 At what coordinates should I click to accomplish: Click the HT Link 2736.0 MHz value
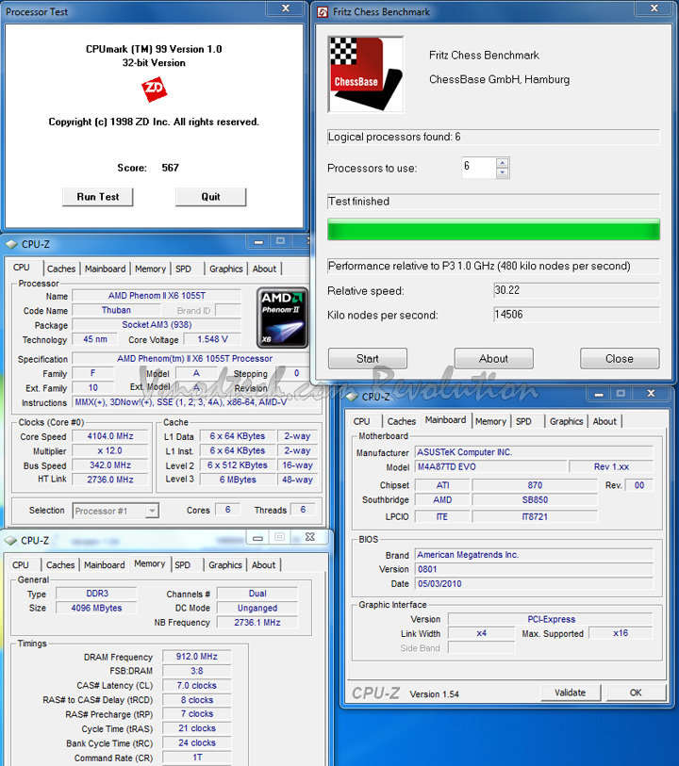pyautogui.click(x=110, y=480)
